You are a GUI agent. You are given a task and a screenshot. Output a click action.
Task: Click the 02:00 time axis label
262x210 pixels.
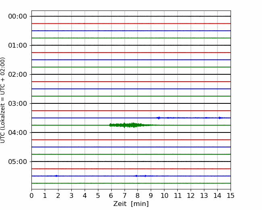pos(18,75)
